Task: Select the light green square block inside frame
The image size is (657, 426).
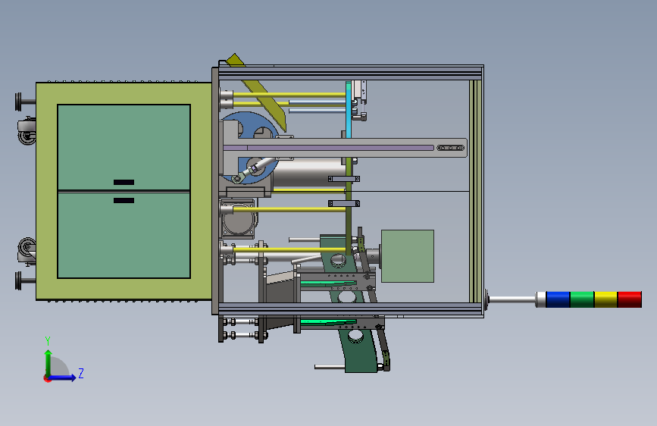Action: pyautogui.click(x=407, y=256)
